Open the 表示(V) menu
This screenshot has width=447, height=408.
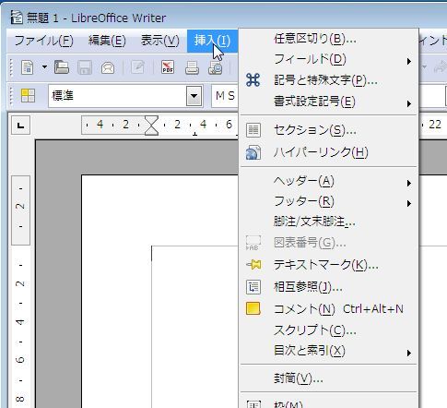(160, 41)
